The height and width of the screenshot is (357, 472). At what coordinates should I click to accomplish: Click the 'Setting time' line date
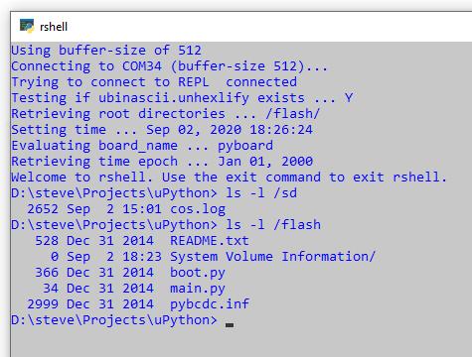tap(230, 130)
